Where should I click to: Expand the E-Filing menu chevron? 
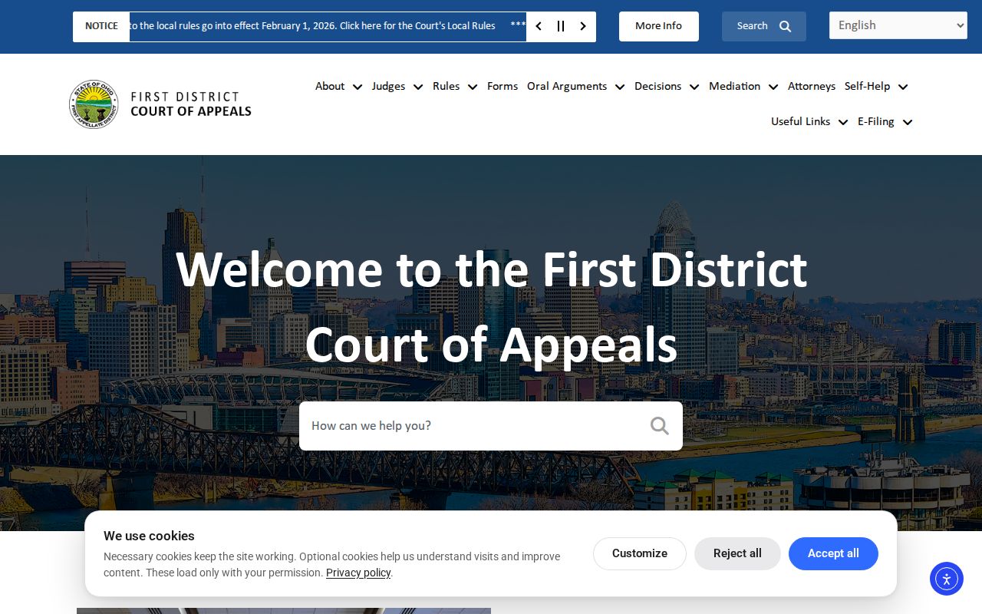908,122
